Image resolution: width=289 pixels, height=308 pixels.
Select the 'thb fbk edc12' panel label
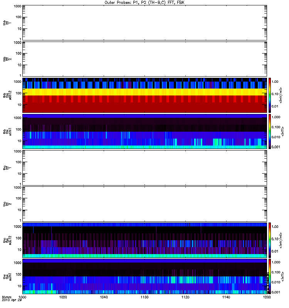7,95
